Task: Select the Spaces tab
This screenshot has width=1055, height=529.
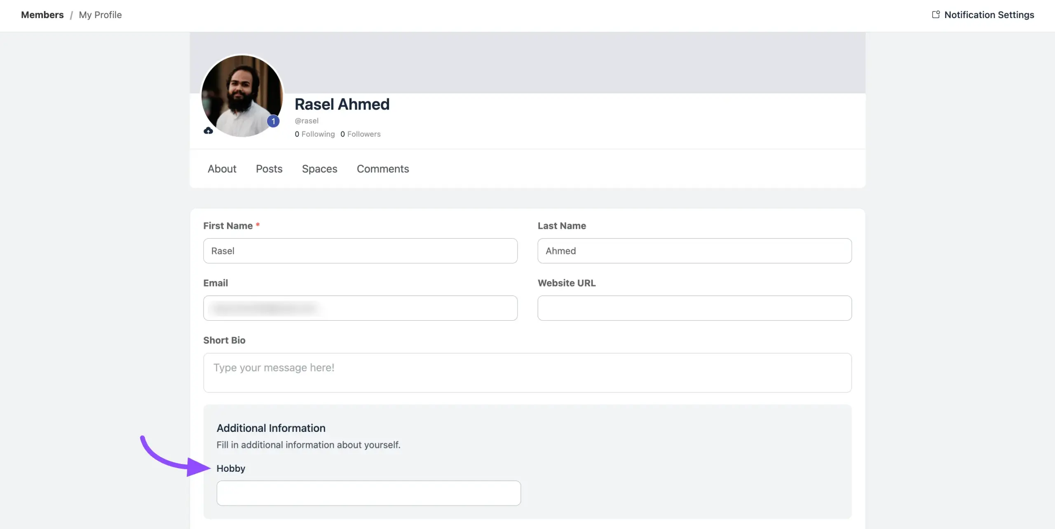Action: coord(319,169)
